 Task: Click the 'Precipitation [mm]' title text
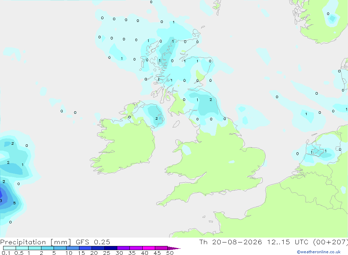click(35, 242)
